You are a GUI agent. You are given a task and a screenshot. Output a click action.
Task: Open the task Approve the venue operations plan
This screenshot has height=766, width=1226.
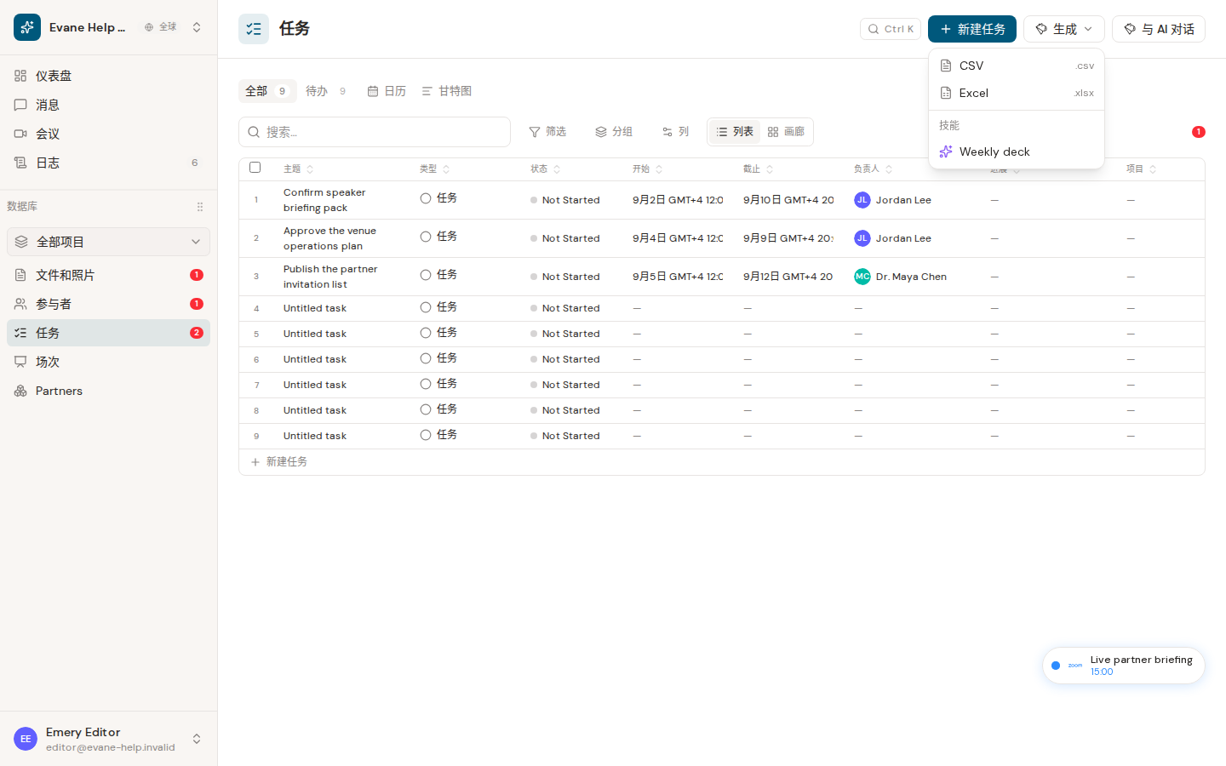click(329, 238)
